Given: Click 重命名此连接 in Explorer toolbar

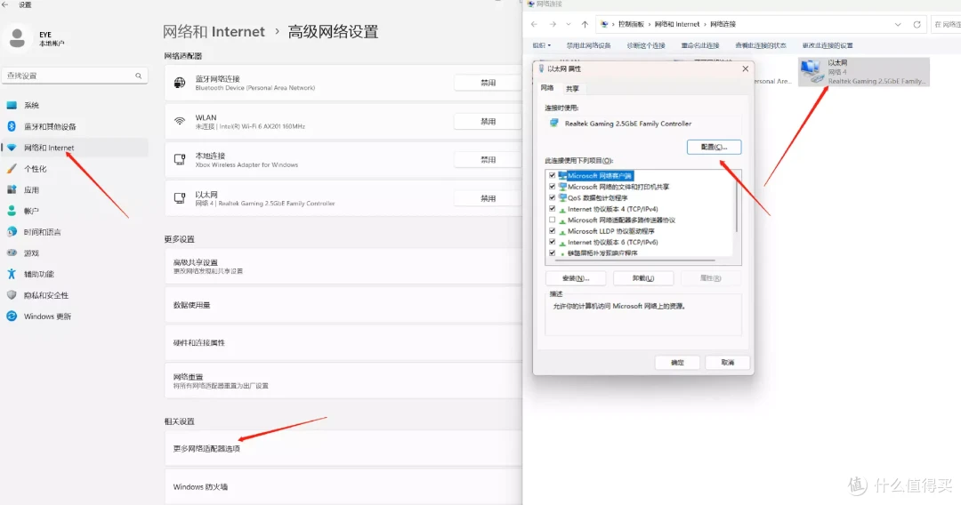Looking at the screenshot, I should click(x=700, y=45).
